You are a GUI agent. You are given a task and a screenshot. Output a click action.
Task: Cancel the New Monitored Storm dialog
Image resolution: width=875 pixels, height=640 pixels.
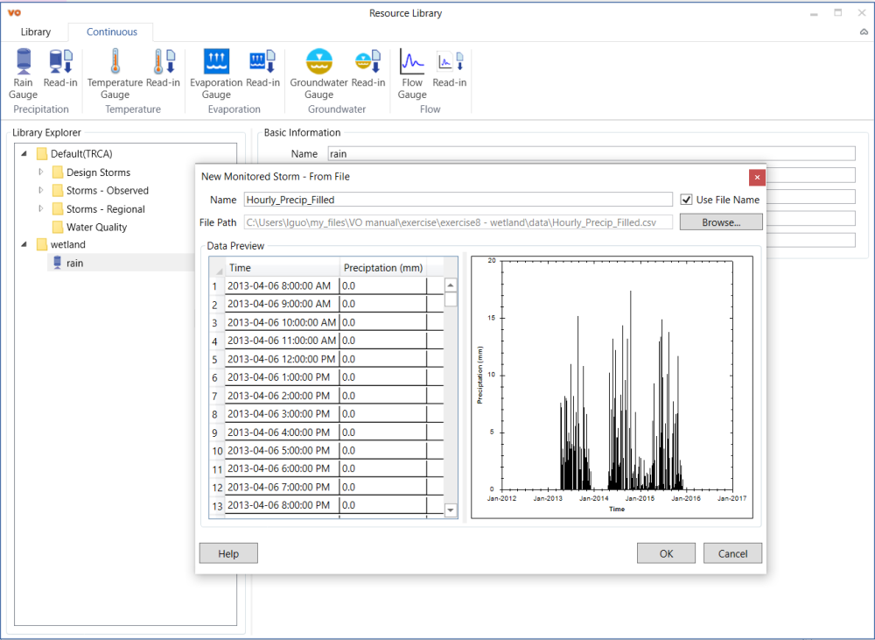(732, 553)
